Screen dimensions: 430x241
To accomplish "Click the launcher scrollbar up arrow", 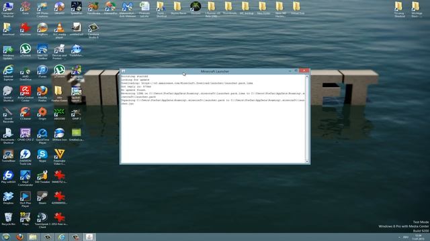I will [307, 76].
